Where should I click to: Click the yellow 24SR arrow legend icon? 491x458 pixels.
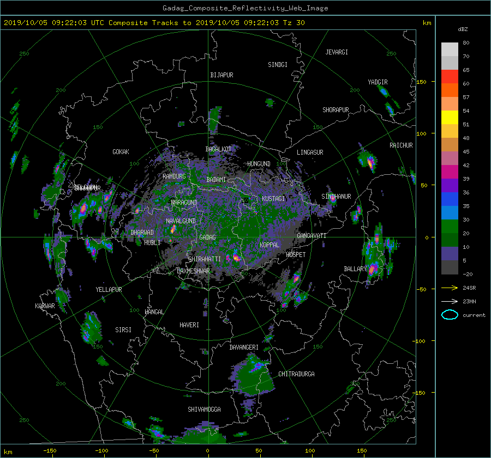450,288
